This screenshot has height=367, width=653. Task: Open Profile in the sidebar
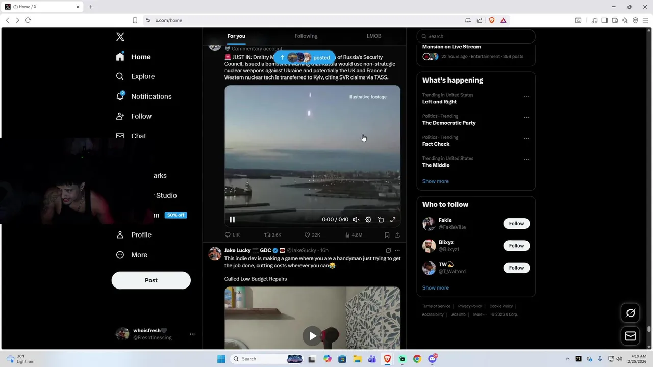[x=134, y=235]
